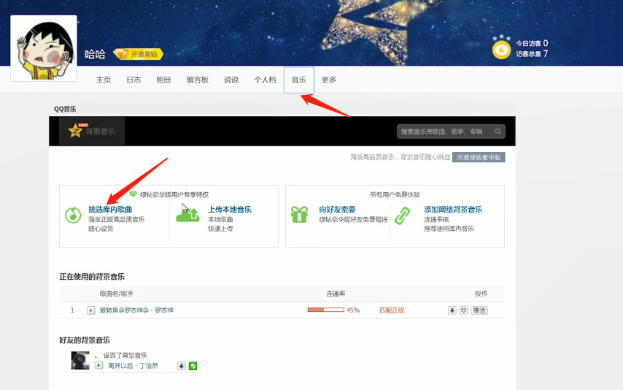Click the green gift box icon
623x390 pixels.
pyautogui.click(x=300, y=215)
